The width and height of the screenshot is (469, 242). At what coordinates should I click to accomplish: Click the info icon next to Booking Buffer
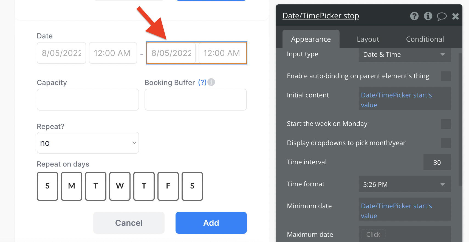click(x=211, y=82)
